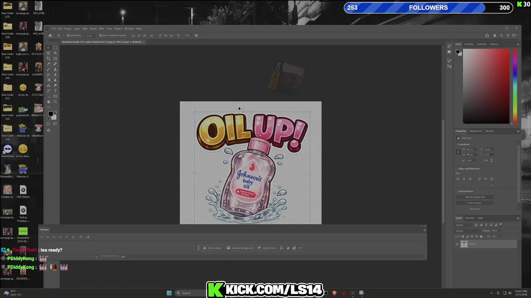The image size is (531, 298).
Task: Click the Share icon at top right
Action: [x=487, y=36]
